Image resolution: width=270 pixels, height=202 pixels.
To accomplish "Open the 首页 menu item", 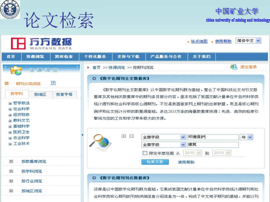I will (11, 57).
